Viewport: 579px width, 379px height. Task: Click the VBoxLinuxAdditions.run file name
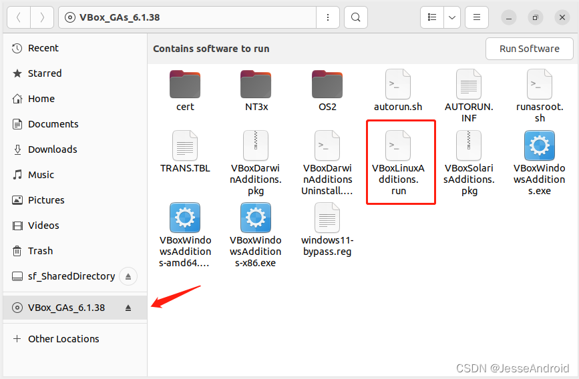tap(399, 179)
